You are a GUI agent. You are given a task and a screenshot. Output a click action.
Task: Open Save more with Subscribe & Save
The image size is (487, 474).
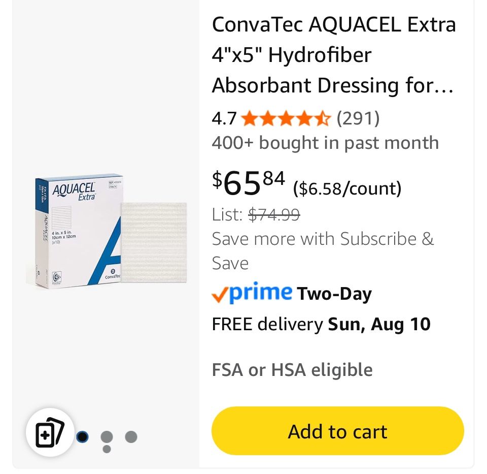click(323, 250)
